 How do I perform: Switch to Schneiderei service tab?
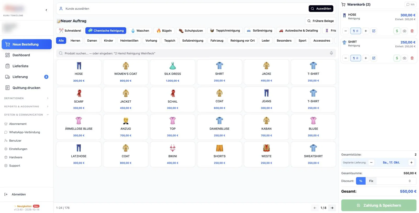[x=70, y=31]
